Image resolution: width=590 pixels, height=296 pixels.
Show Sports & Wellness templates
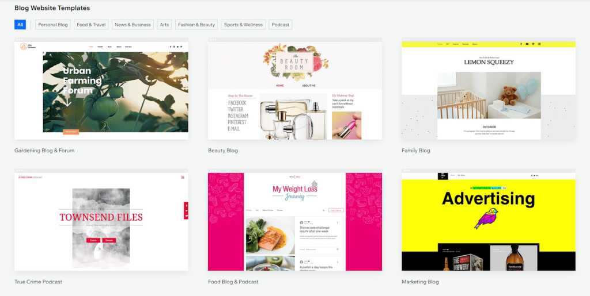(243, 25)
